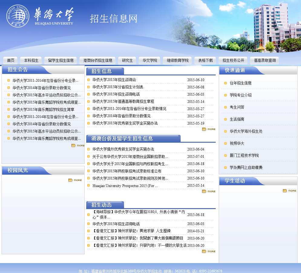Open 华侨大学2015年优秀新生奖学金实施办法
301x273 pixels.
click(125, 123)
